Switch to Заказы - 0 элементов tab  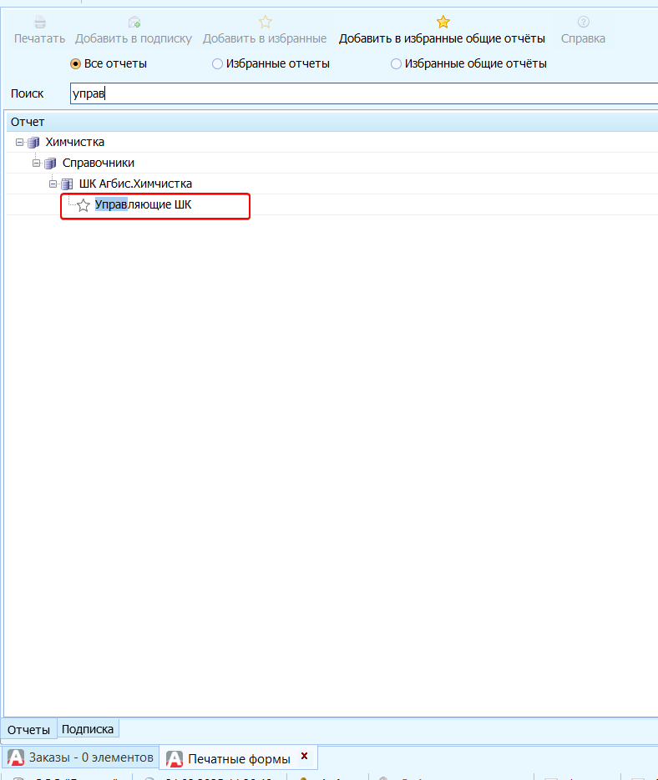pos(81,757)
